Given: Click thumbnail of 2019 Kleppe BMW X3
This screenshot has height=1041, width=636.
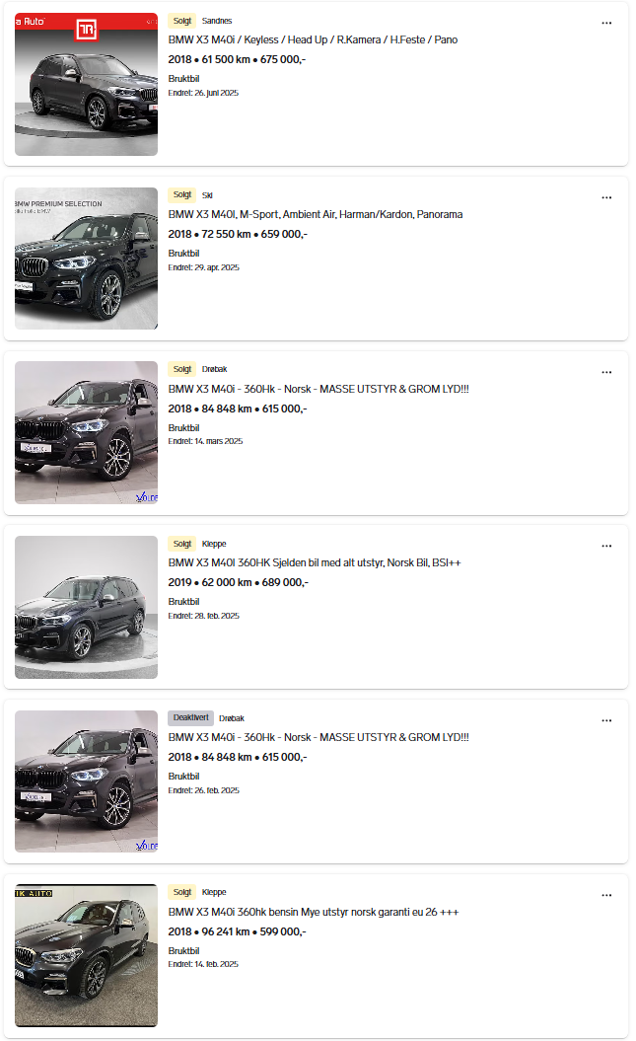Looking at the screenshot, I should 86,607.
